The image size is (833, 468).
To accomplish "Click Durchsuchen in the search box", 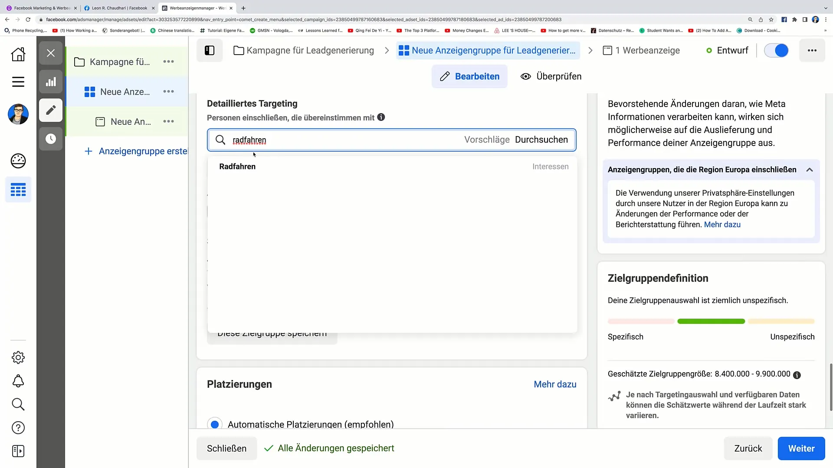I will [541, 140].
